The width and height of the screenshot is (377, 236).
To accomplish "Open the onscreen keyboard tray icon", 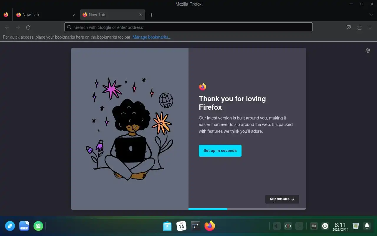I will click(314, 226).
